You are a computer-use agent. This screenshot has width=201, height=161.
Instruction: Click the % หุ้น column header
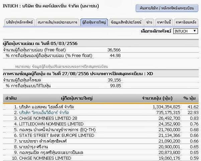pyautogui.click(x=190, y=98)
